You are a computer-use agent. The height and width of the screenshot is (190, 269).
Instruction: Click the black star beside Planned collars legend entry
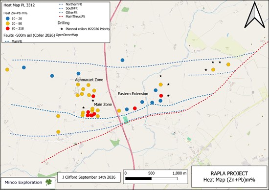62,29
